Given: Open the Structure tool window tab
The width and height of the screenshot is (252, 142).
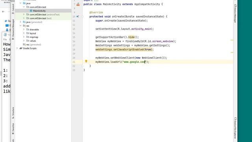Looking at the screenshot, I should point(13,113).
